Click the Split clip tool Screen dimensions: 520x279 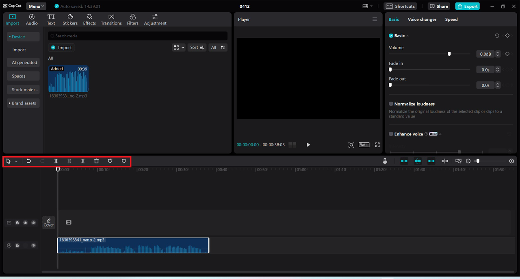(x=56, y=161)
